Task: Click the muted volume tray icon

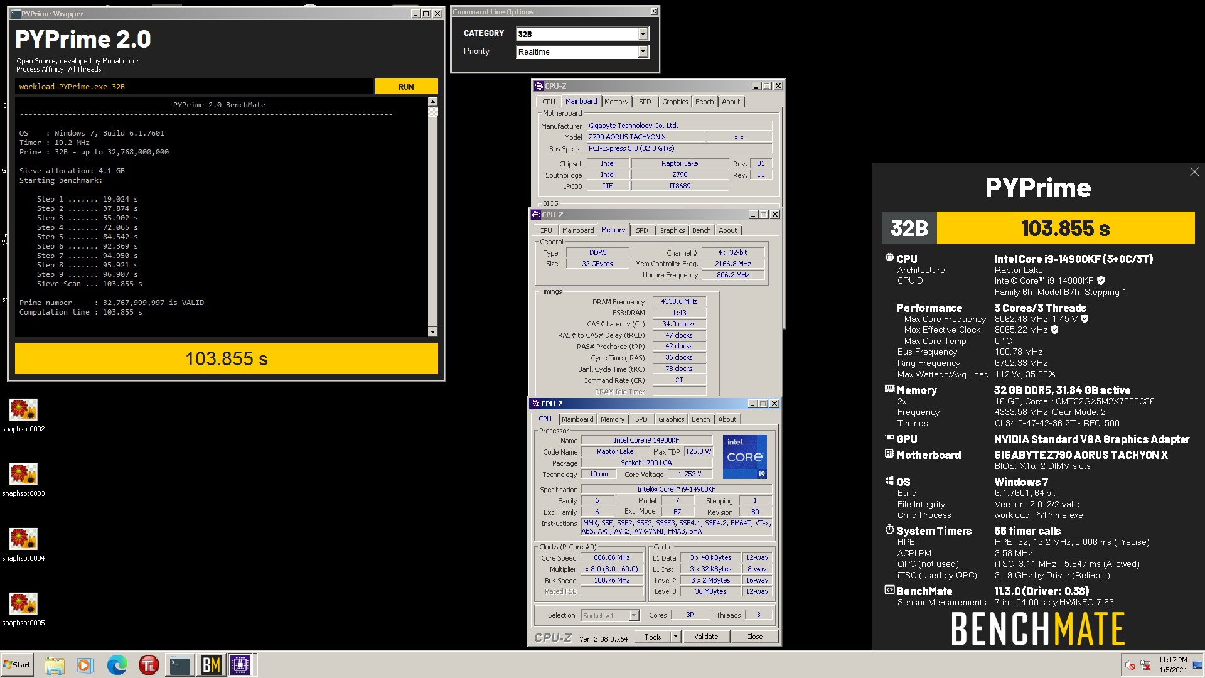Action: [x=1130, y=665]
